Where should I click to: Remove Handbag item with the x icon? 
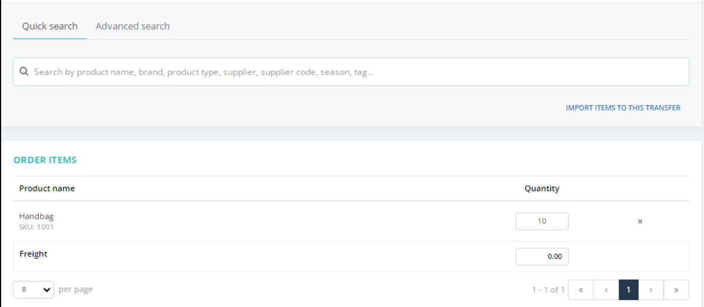click(640, 221)
